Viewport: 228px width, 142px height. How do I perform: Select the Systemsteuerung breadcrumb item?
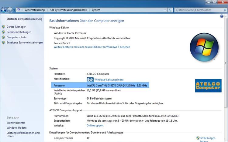[35, 10]
